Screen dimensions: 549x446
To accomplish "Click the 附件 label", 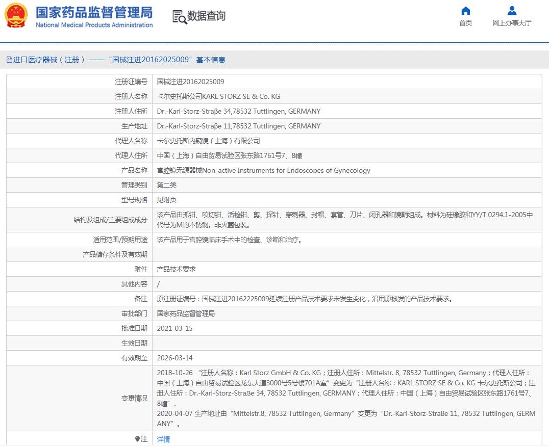I will (x=141, y=269).
